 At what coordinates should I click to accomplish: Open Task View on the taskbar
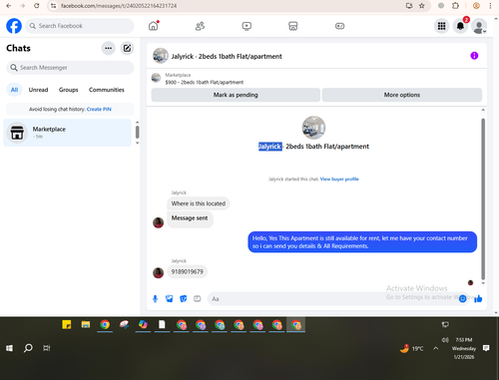[x=47, y=348]
